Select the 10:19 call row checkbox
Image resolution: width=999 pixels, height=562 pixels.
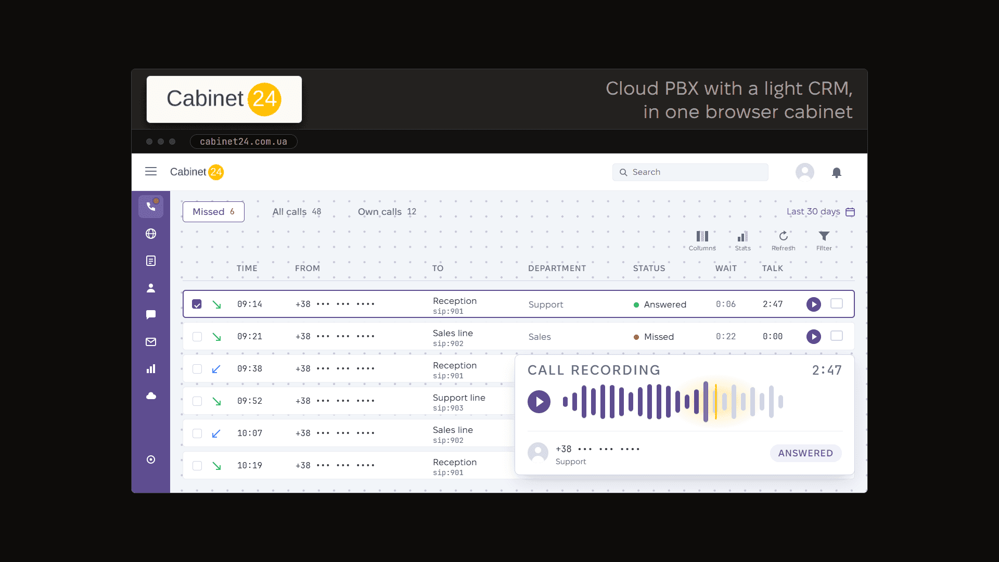197,466
